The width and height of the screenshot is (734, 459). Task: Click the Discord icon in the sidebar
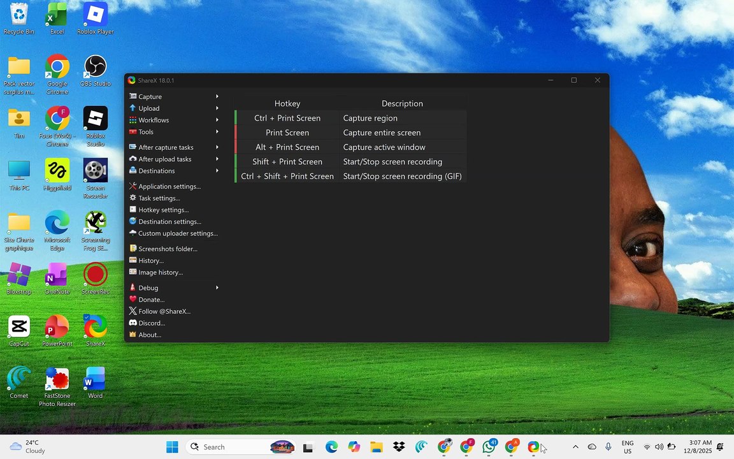point(133,323)
